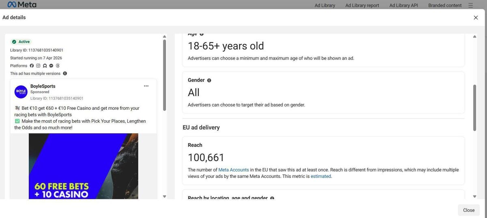Click the info icon next to Gender
The image size is (487, 218).
point(209,80)
